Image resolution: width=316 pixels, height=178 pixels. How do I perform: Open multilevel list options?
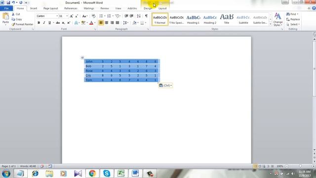click(x=118, y=16)
